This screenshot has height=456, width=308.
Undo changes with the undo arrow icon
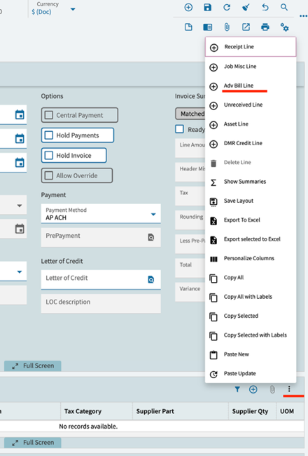tap(265, 7)
